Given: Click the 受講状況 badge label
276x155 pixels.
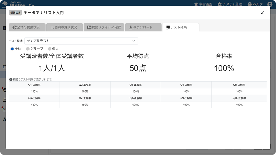Looking at the screenshot, I should click(15, 13).
